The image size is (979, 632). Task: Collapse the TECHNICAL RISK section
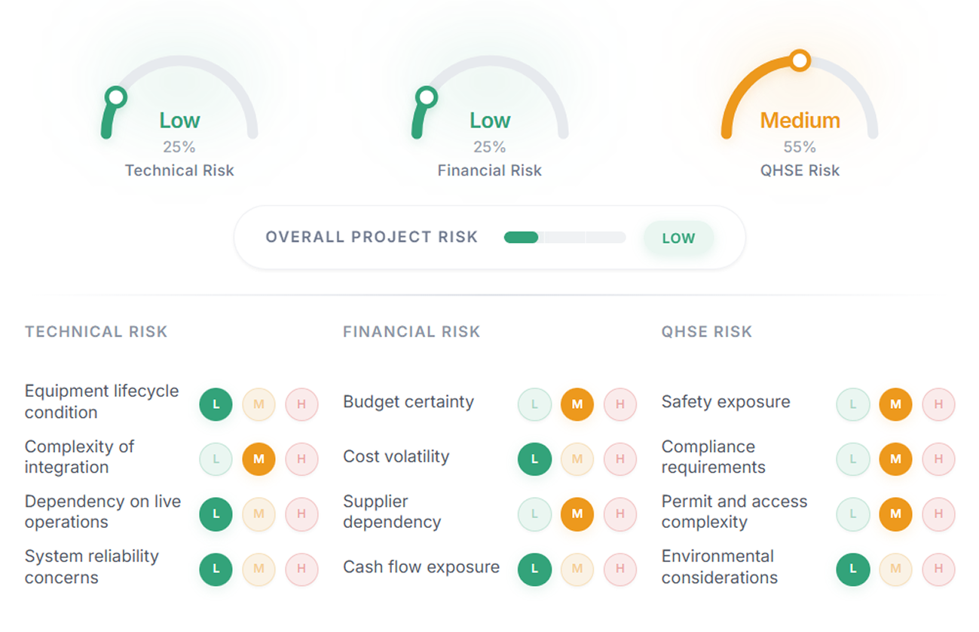coord(96,331)
